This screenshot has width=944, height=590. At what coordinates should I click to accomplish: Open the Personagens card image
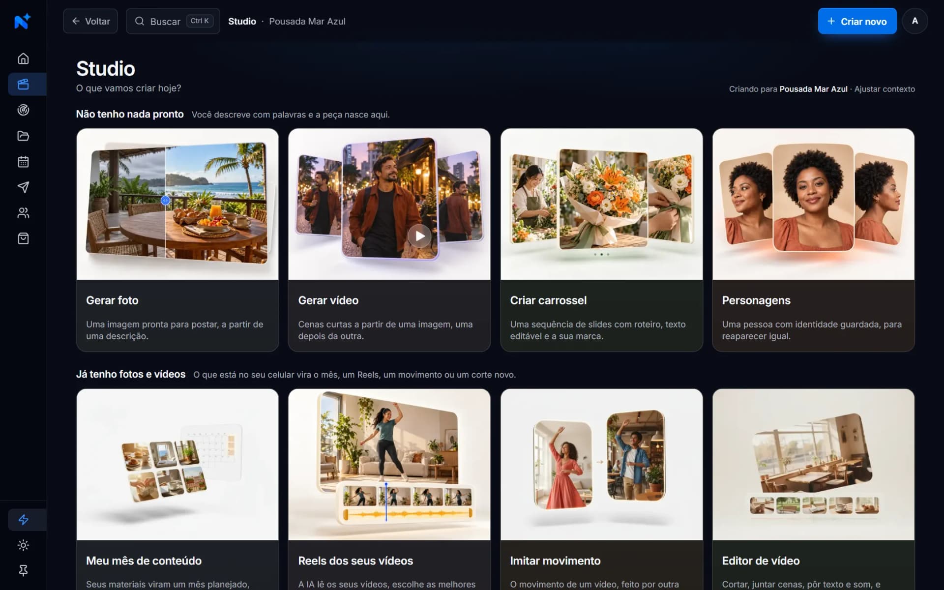click(813, 204)
